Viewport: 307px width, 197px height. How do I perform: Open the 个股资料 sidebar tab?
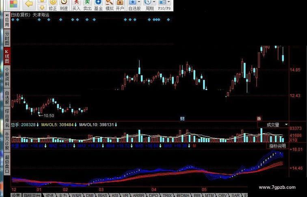click(x=7, y=76)
